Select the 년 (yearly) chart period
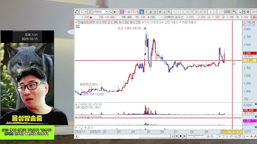The width and height of the screenshot is (257, 144). (155, 12)
